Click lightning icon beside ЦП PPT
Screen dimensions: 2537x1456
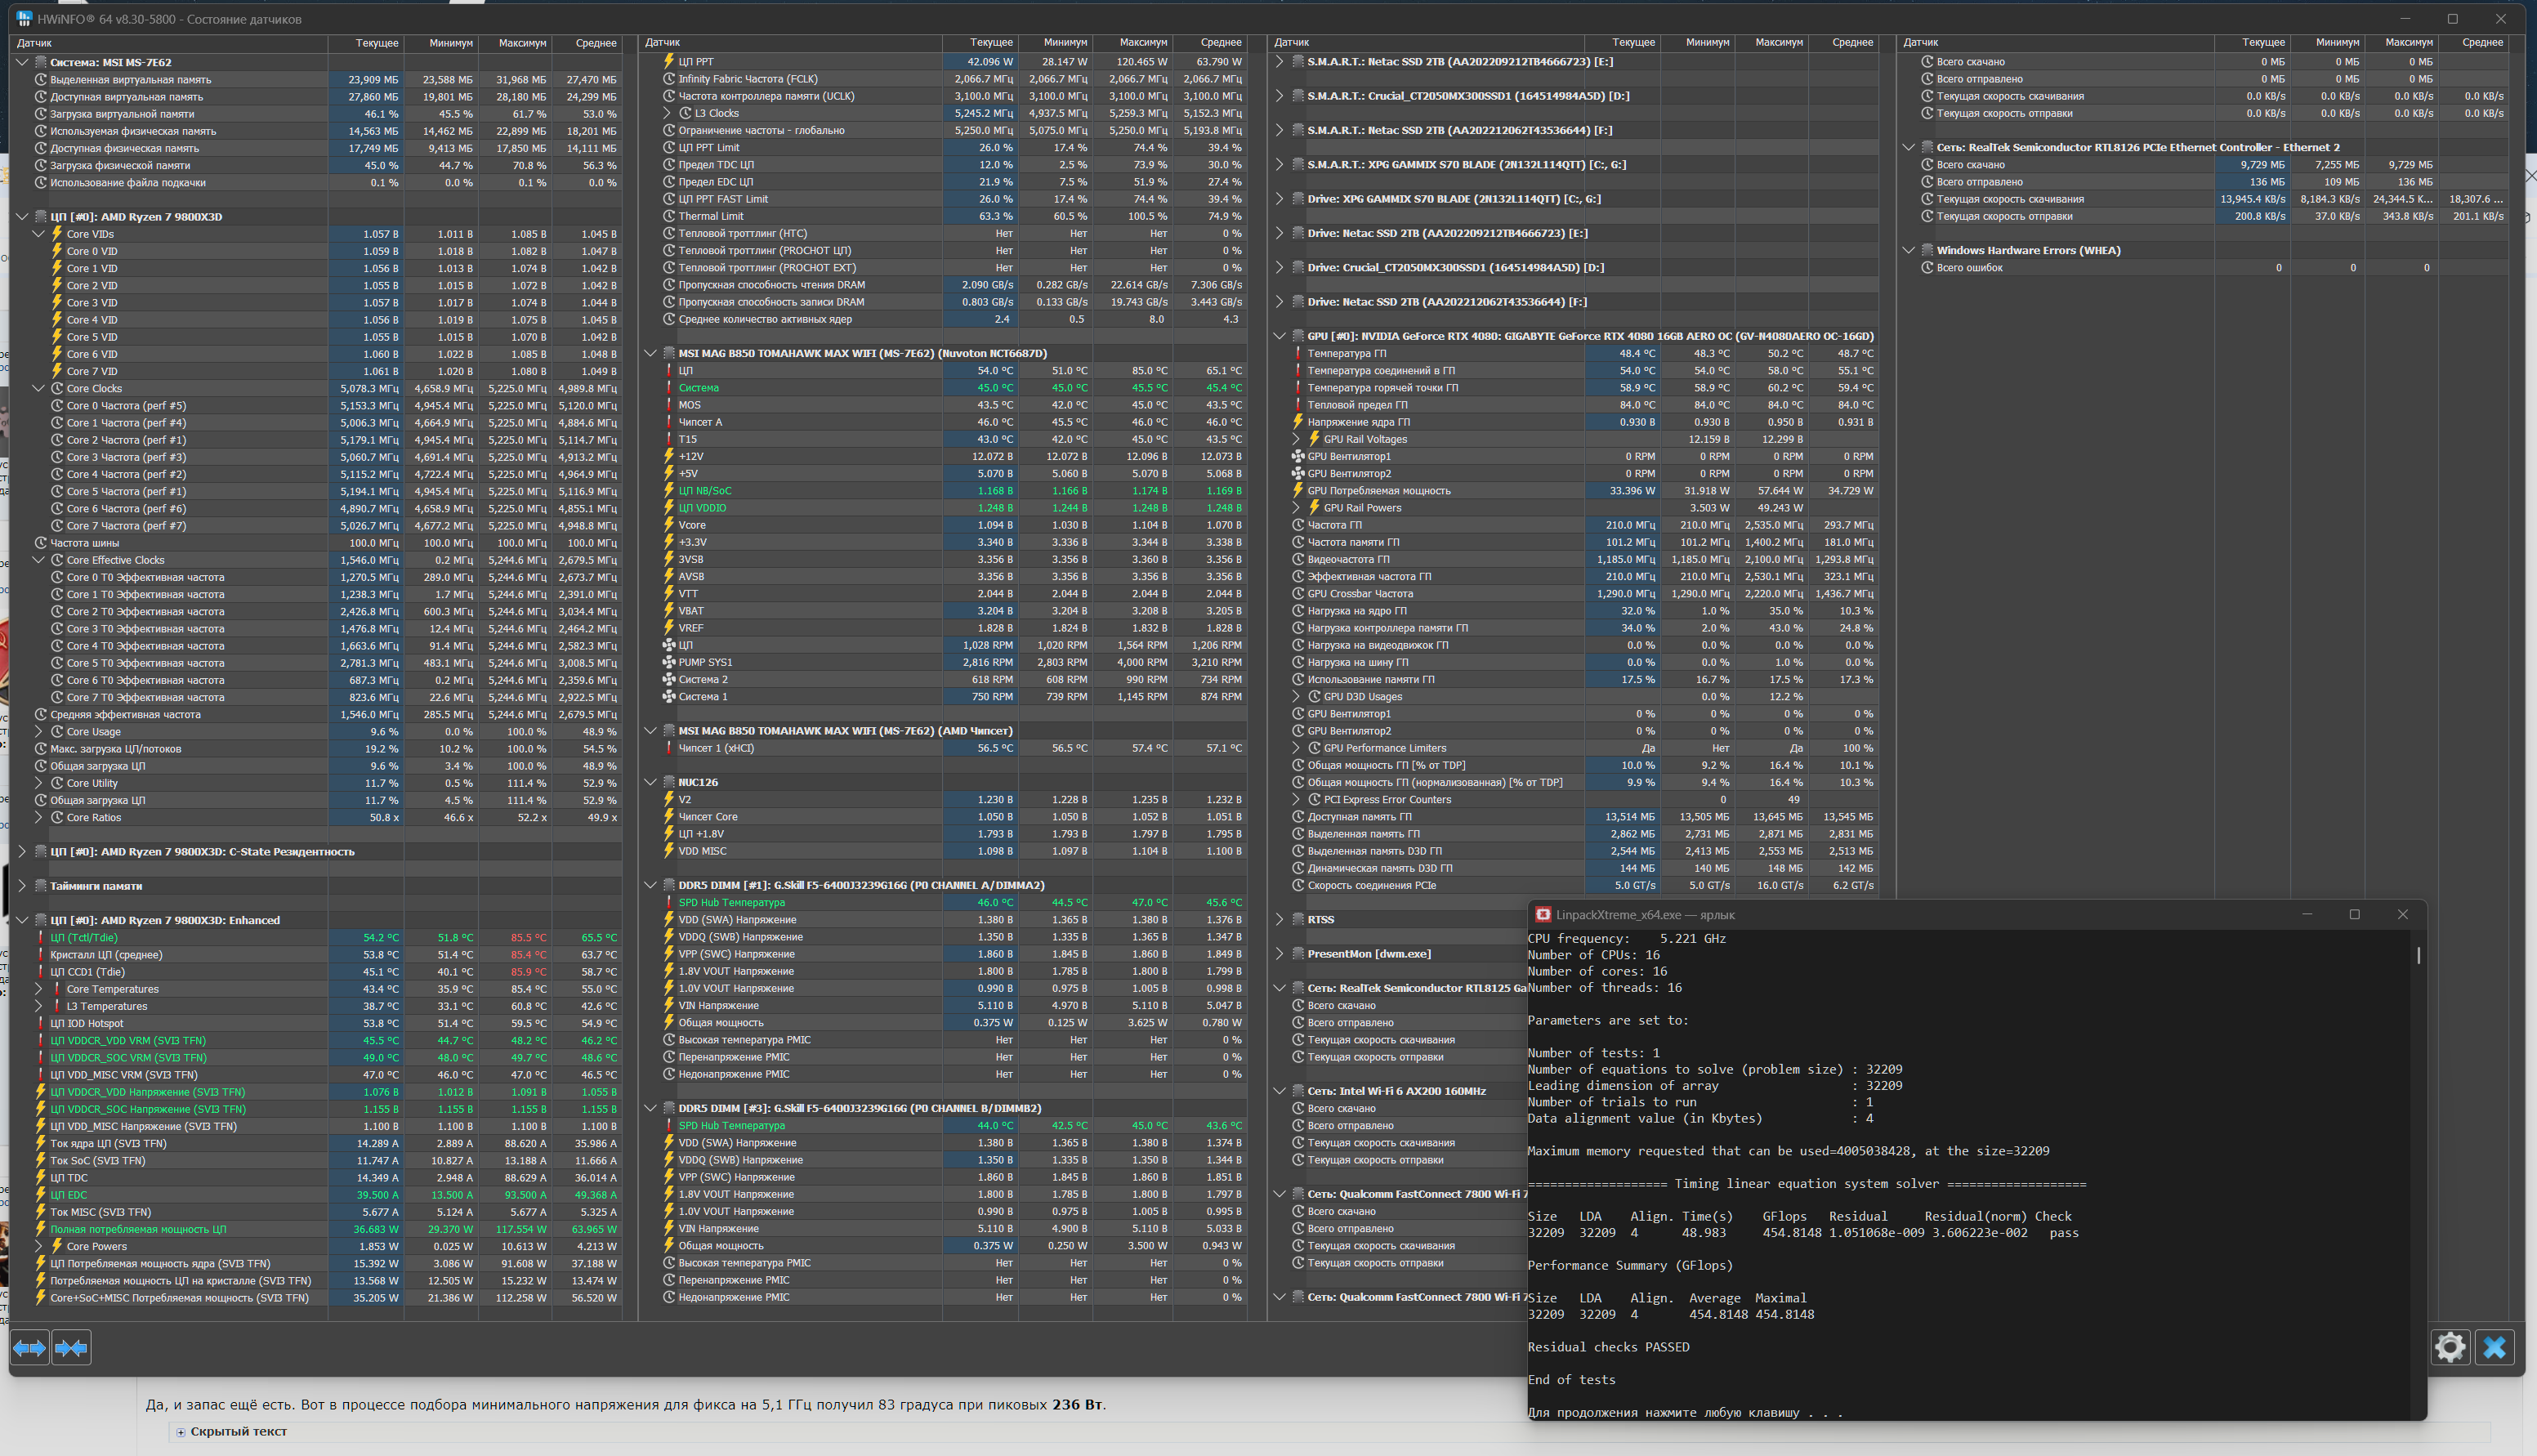click(669, 62)
